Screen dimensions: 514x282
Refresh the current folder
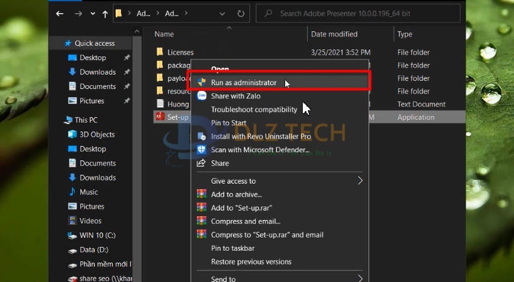(x=241, y=13)
